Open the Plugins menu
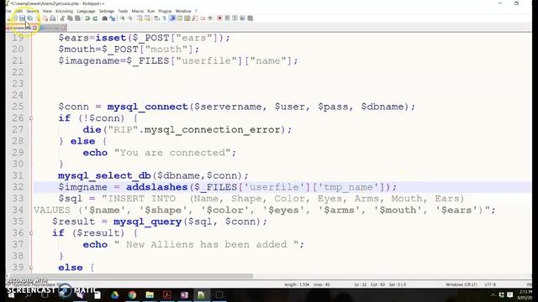 [165, 11]
